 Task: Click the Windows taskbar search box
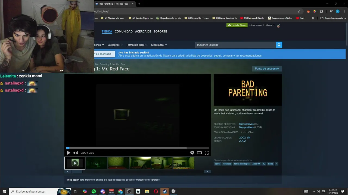pyautogui.click(x=40, y=191)
